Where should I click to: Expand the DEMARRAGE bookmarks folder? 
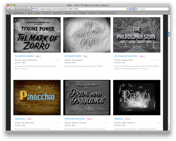tap(19, 13)
